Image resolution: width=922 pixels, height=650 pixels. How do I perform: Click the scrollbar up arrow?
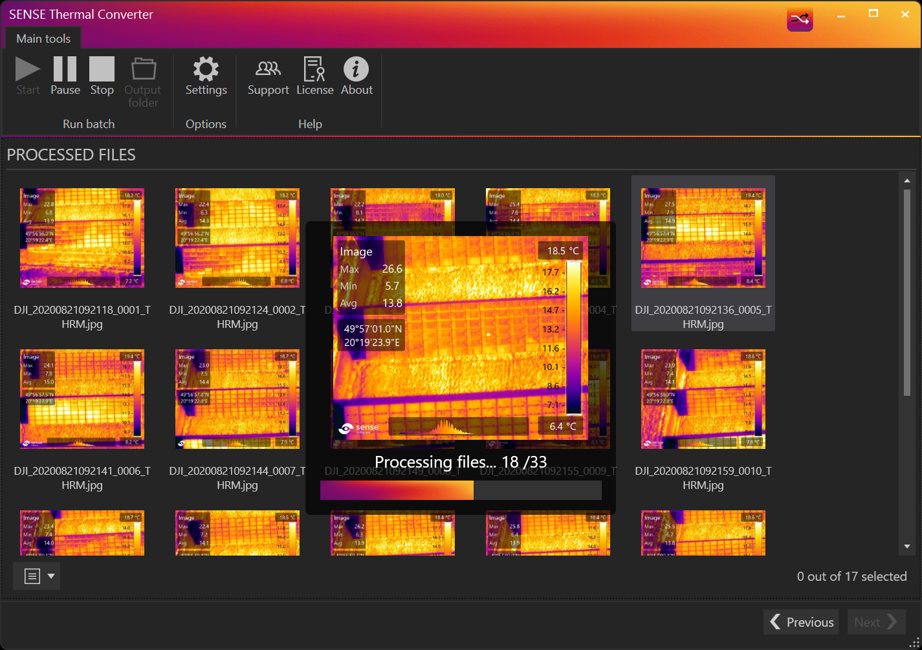click(x=907, y=181)
